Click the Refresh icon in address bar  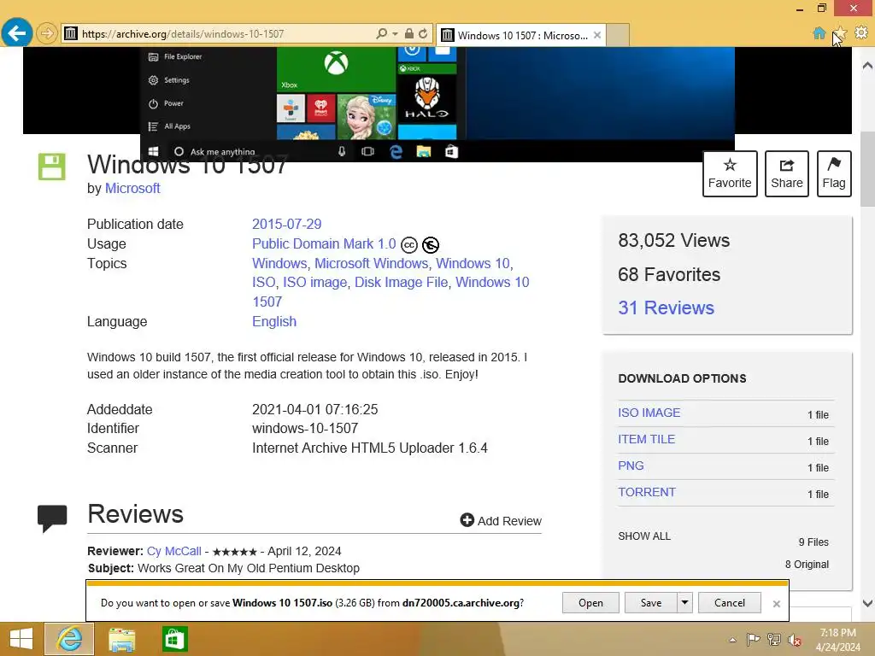[x=423, y=33]
